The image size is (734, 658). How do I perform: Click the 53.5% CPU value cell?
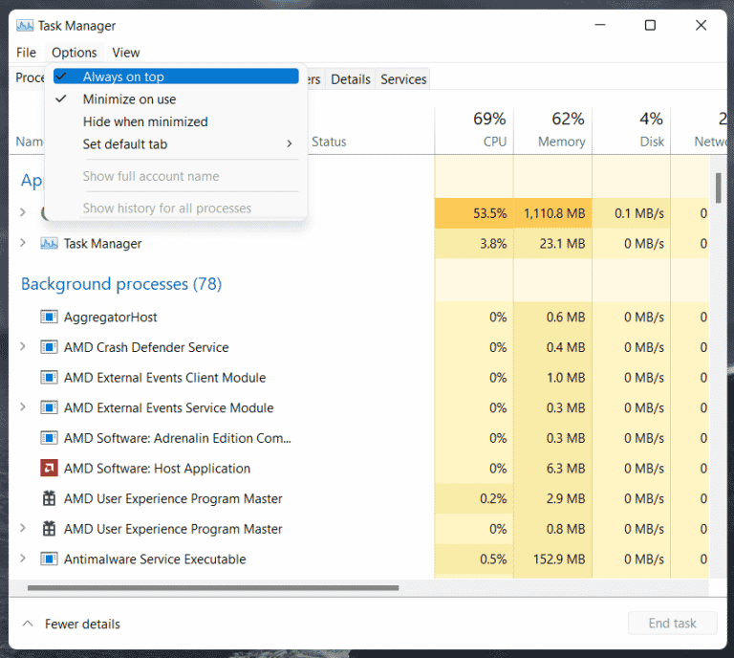pyautogui.click(x=474, y=213)
